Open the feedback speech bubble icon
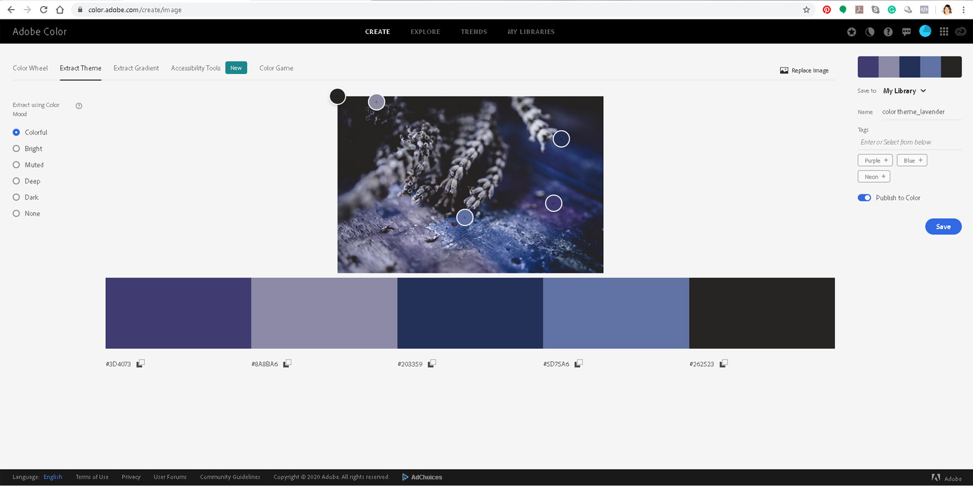This screenshot has width=973, height=486. point(906,32)
